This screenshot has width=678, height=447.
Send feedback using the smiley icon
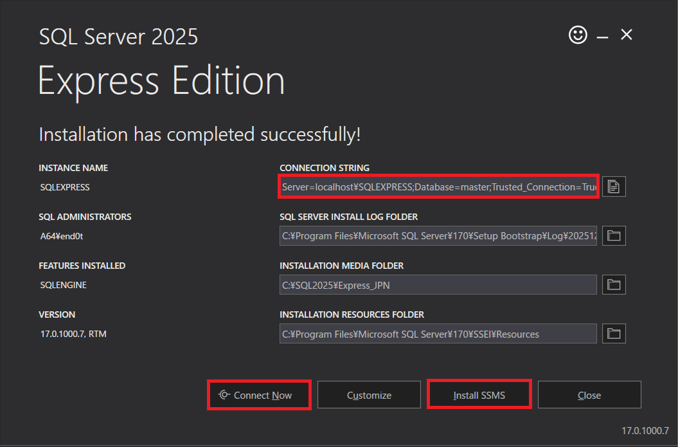(578, 35)
